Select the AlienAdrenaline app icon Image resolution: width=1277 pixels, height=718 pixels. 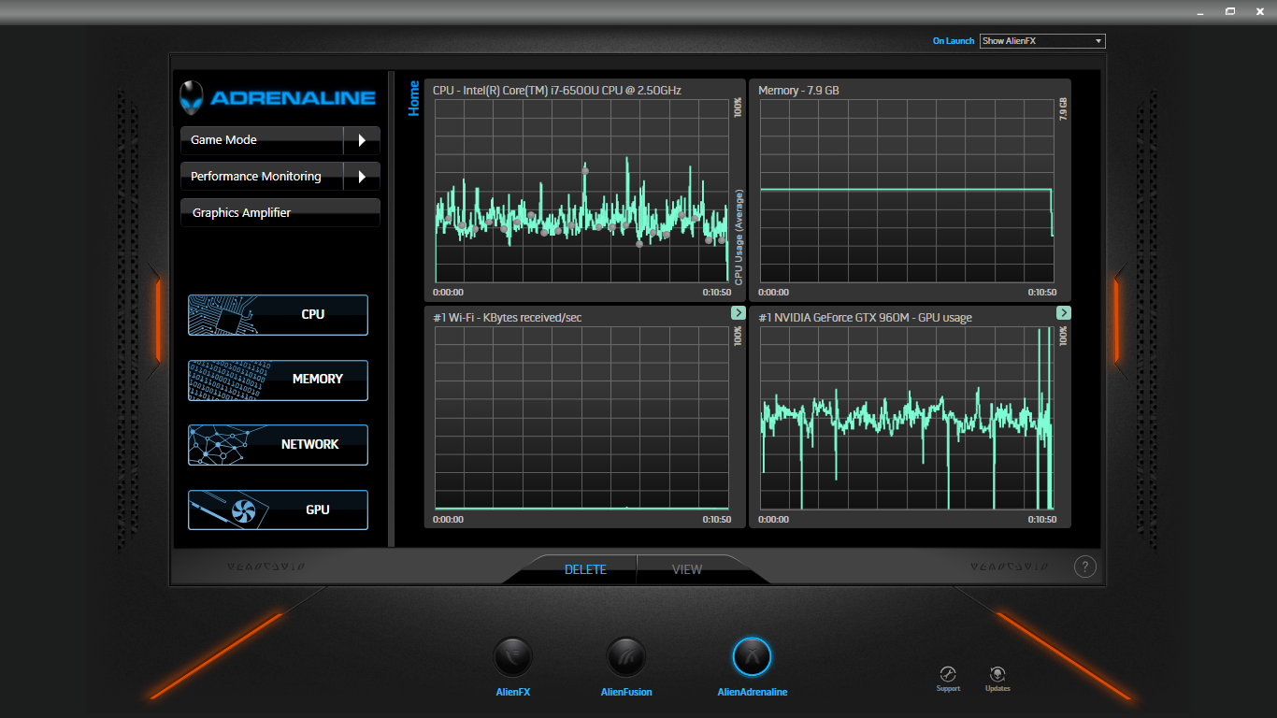(752, 657)
